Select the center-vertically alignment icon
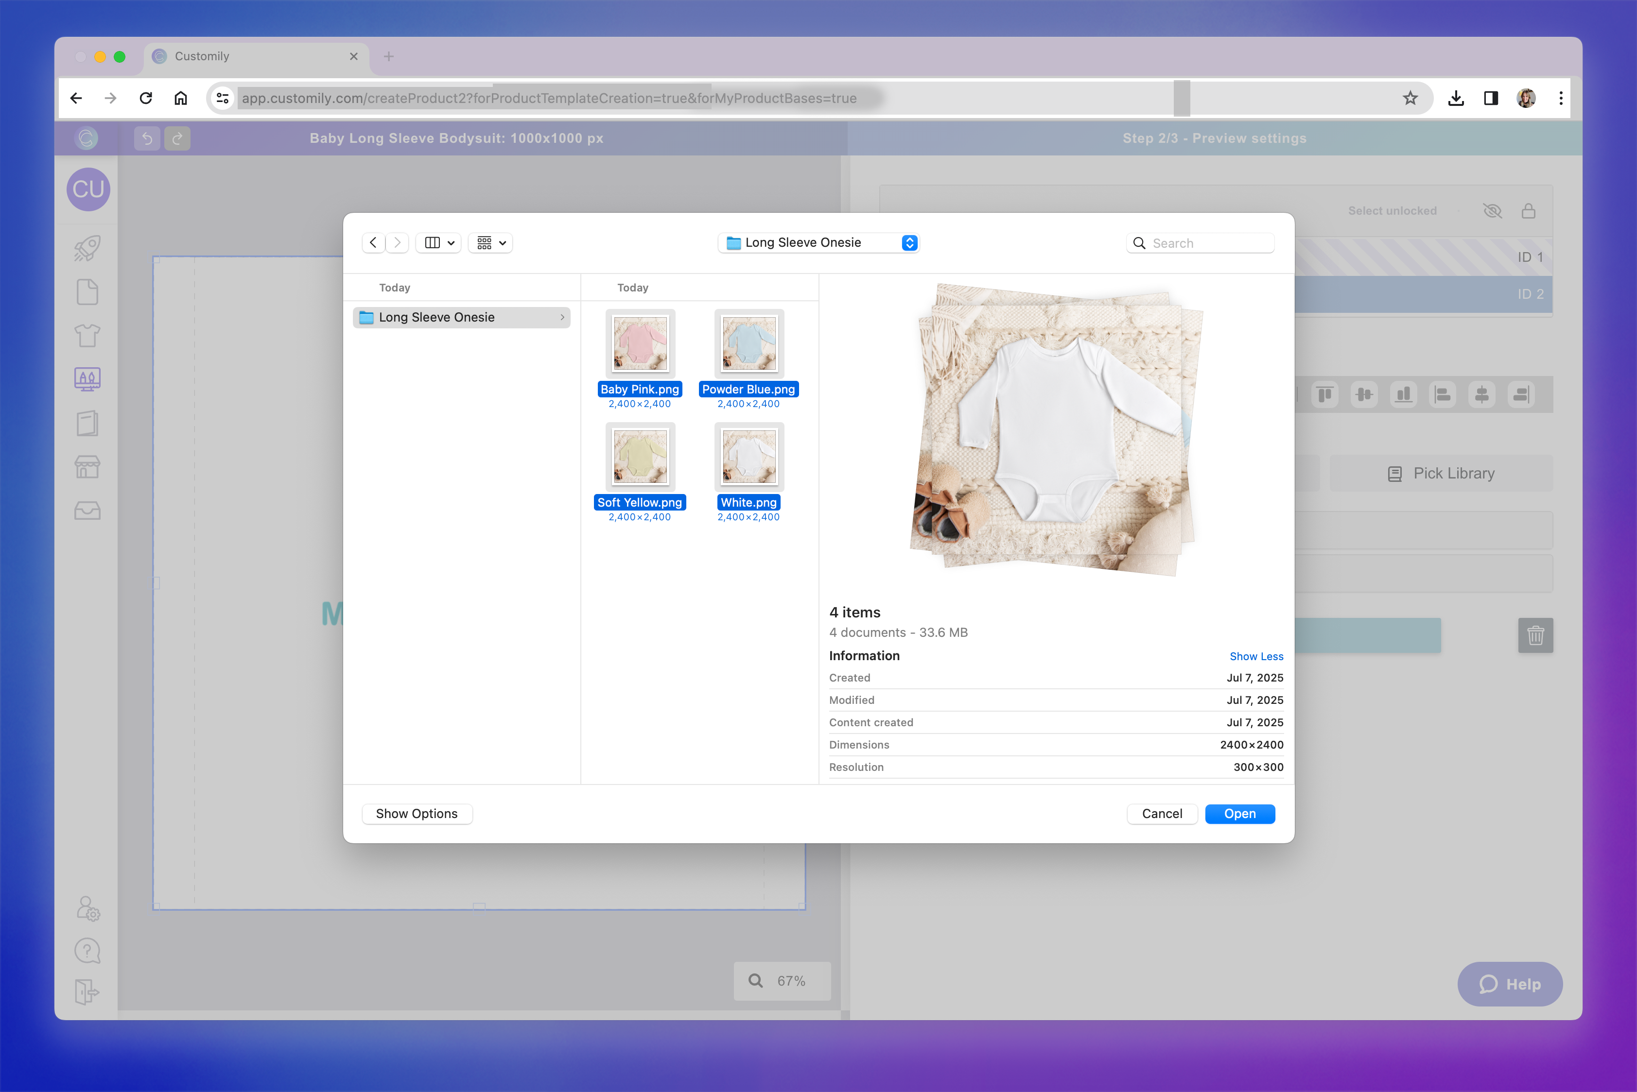This screenshot has height=1092, width=1637. (x=1364, y=394)
